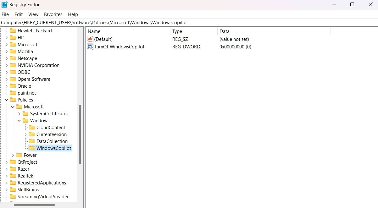This screenshot has width=378, height=208.
Task: Open the View menu
Action: (33, 14)
